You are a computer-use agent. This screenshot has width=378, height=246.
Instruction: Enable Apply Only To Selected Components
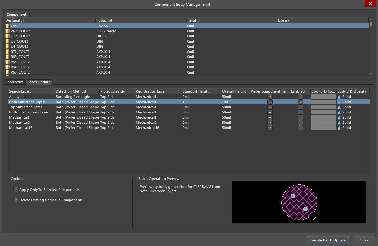point(16,190)
